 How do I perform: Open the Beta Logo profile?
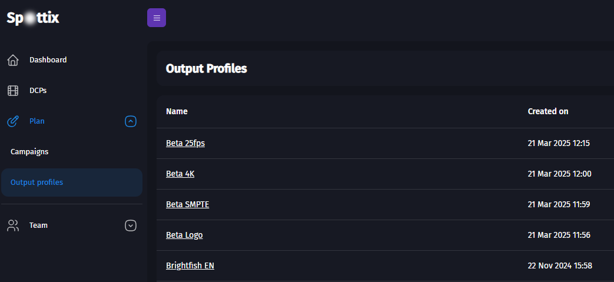tap(184, 235)
